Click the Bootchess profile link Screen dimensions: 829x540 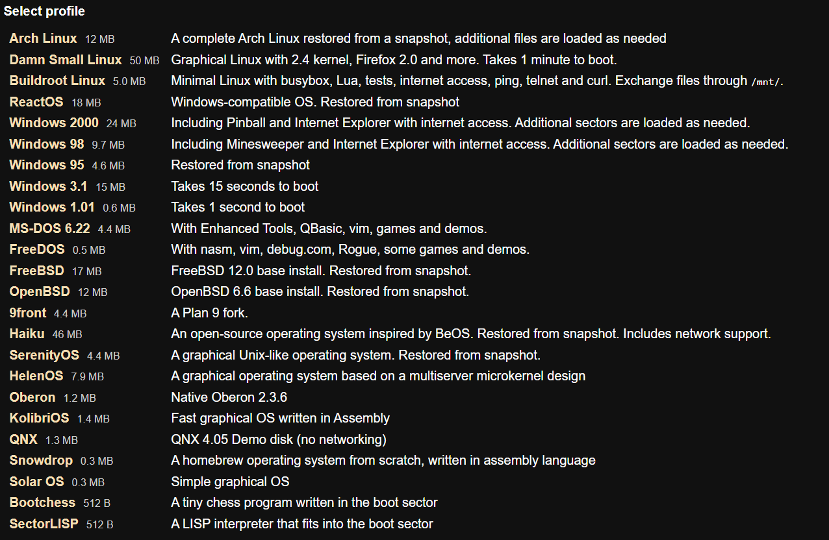(x=42, y=502)
